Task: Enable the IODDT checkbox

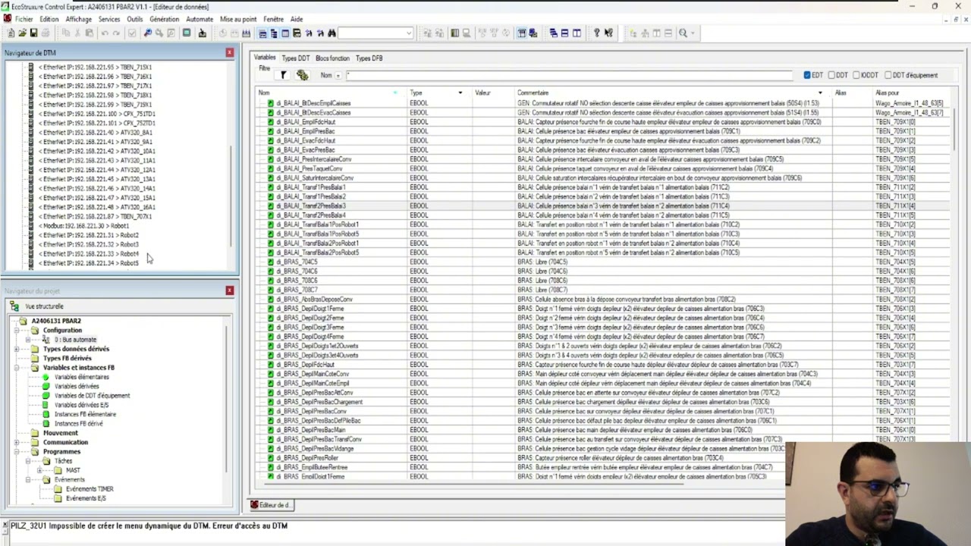Action: (856, 75)
